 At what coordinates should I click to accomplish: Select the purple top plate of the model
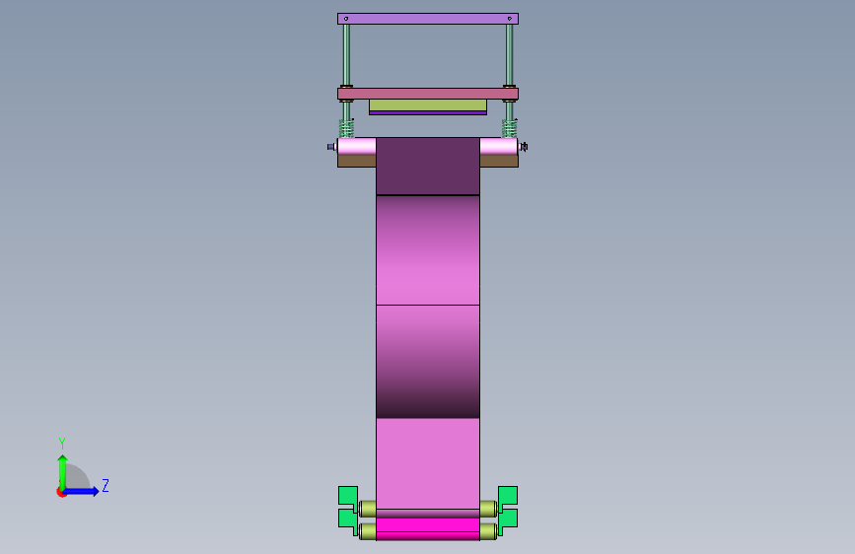pos(428,19)
